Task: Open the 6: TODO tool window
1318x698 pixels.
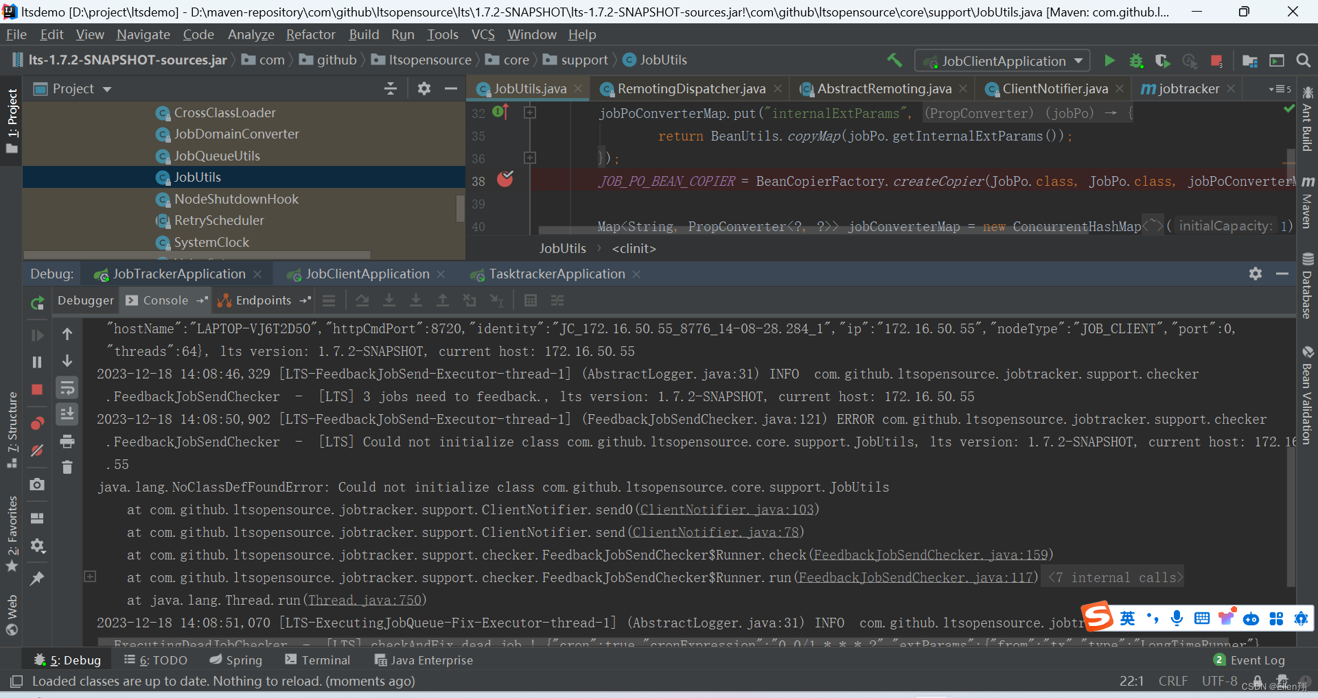Action: [x=156, y=660]
